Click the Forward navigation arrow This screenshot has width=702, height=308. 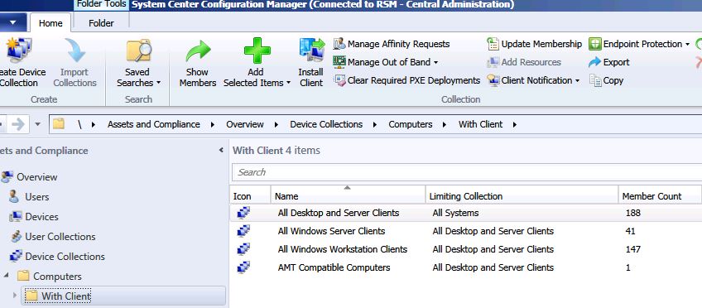point(18,124)
